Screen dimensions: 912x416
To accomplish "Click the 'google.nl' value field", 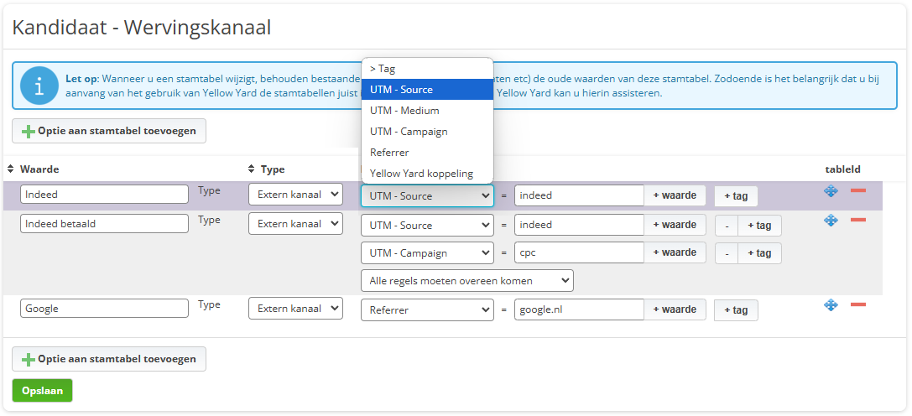I will (x=579, y=309).
